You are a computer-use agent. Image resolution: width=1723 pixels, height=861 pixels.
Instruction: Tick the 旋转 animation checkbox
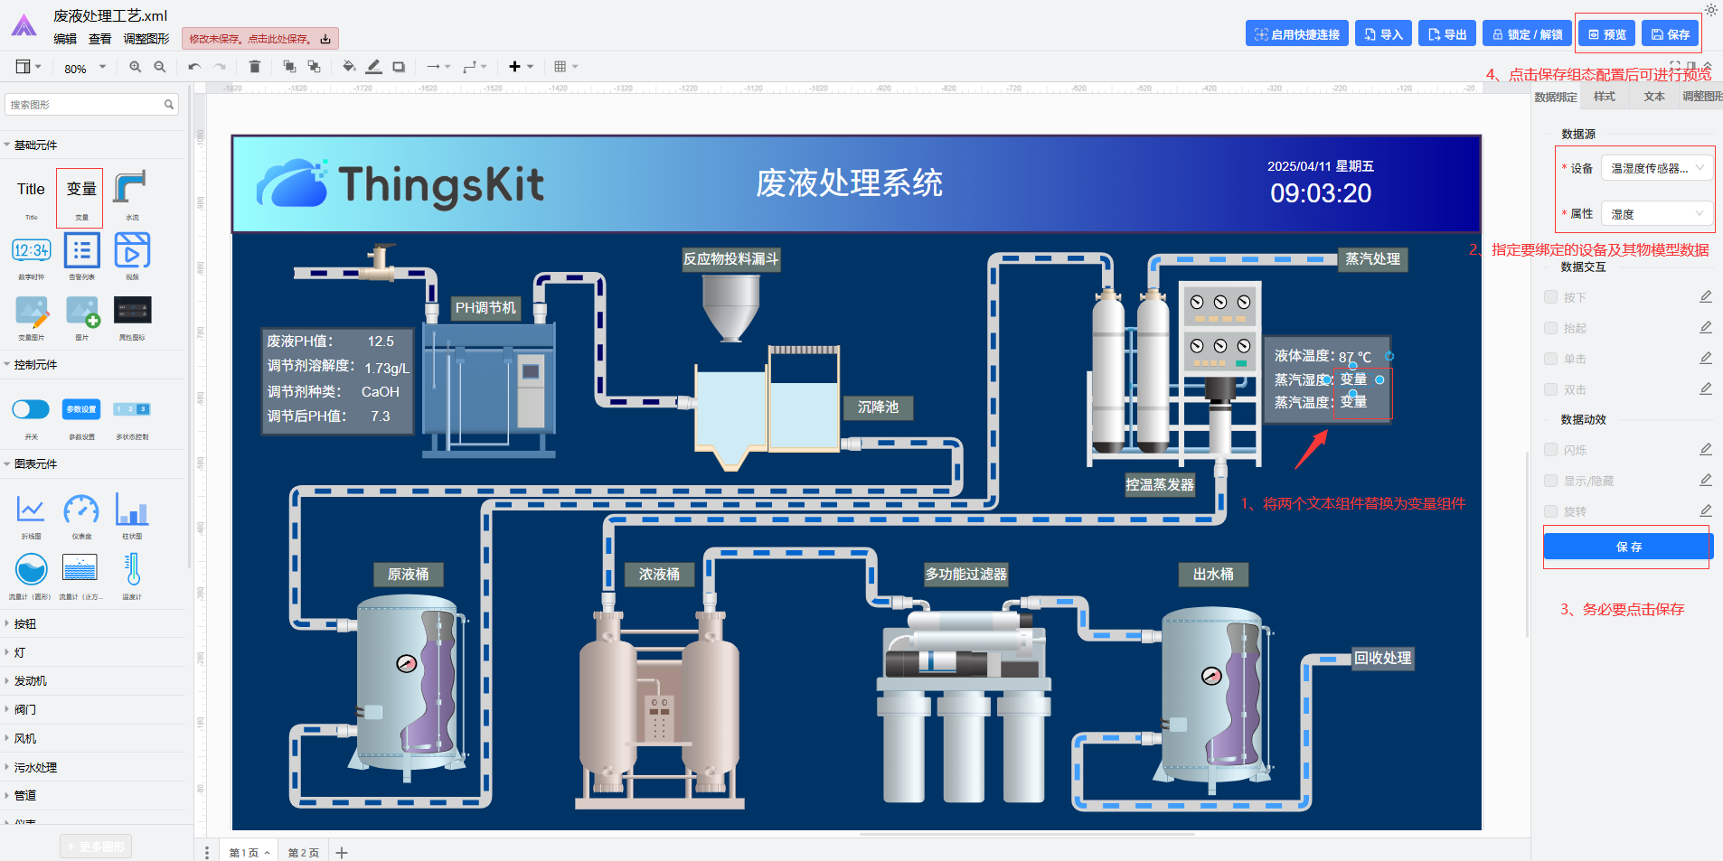click(x=1550, y=511)
